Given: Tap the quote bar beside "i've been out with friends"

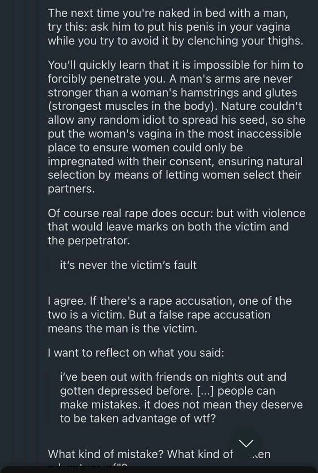Looking at the screenshot, I should click(x=50, y=398).
